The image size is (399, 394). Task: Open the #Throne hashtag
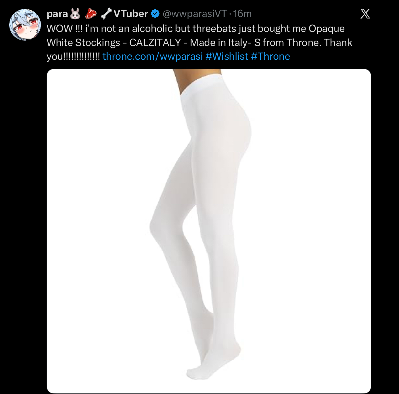click(270, 56)
